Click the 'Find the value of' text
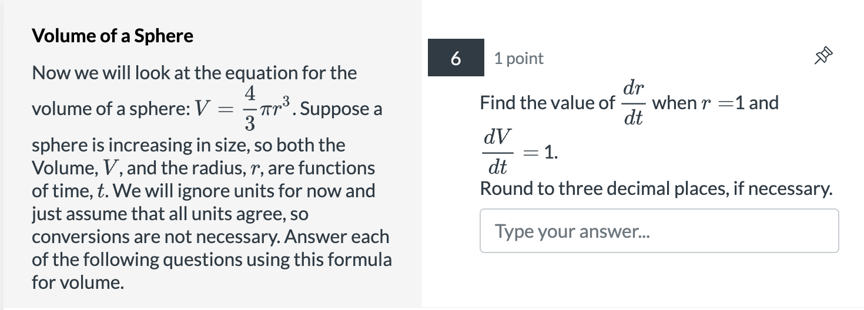The height and width of the screenshot is (310, 864). pos(547,103)
